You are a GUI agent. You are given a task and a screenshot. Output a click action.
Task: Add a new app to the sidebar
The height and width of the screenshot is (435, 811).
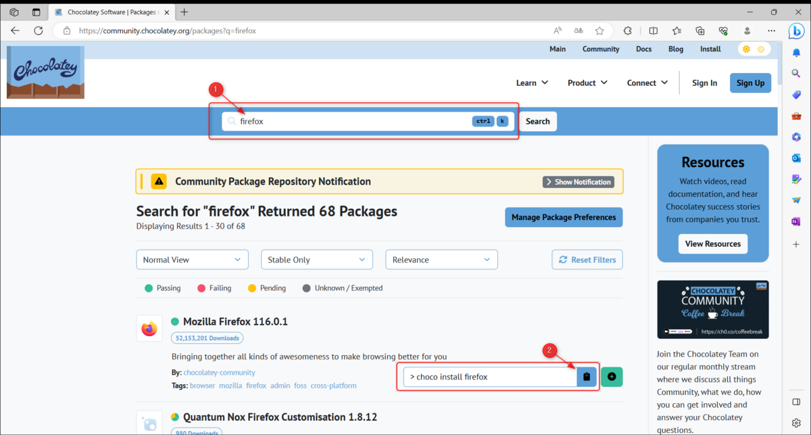[796, 244]
